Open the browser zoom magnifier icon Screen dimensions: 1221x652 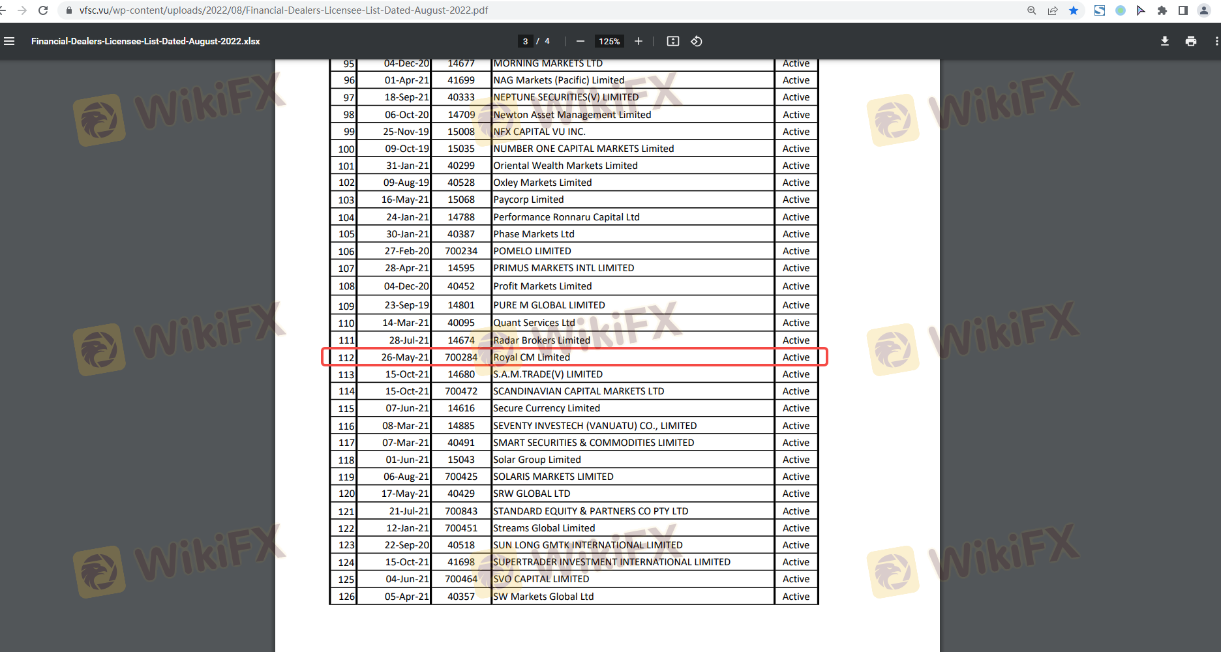(1031, 10)
